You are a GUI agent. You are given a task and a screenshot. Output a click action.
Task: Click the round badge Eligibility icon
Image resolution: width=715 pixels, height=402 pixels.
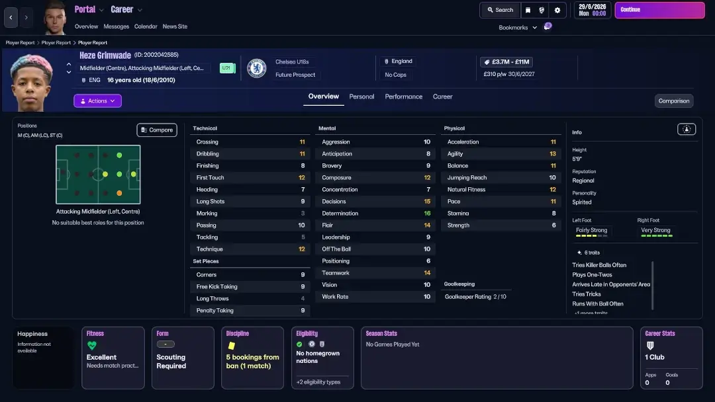[x=311, y=344]
